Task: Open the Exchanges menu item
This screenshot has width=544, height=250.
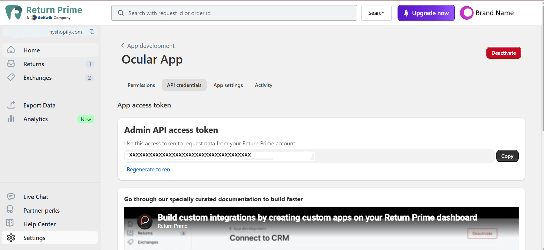Action: point(50,78)
